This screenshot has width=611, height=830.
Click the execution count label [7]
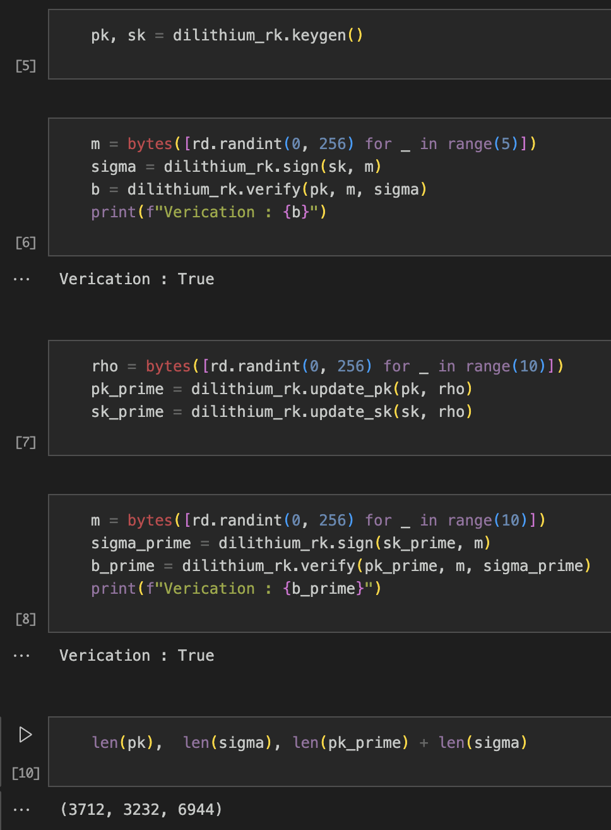25,442
